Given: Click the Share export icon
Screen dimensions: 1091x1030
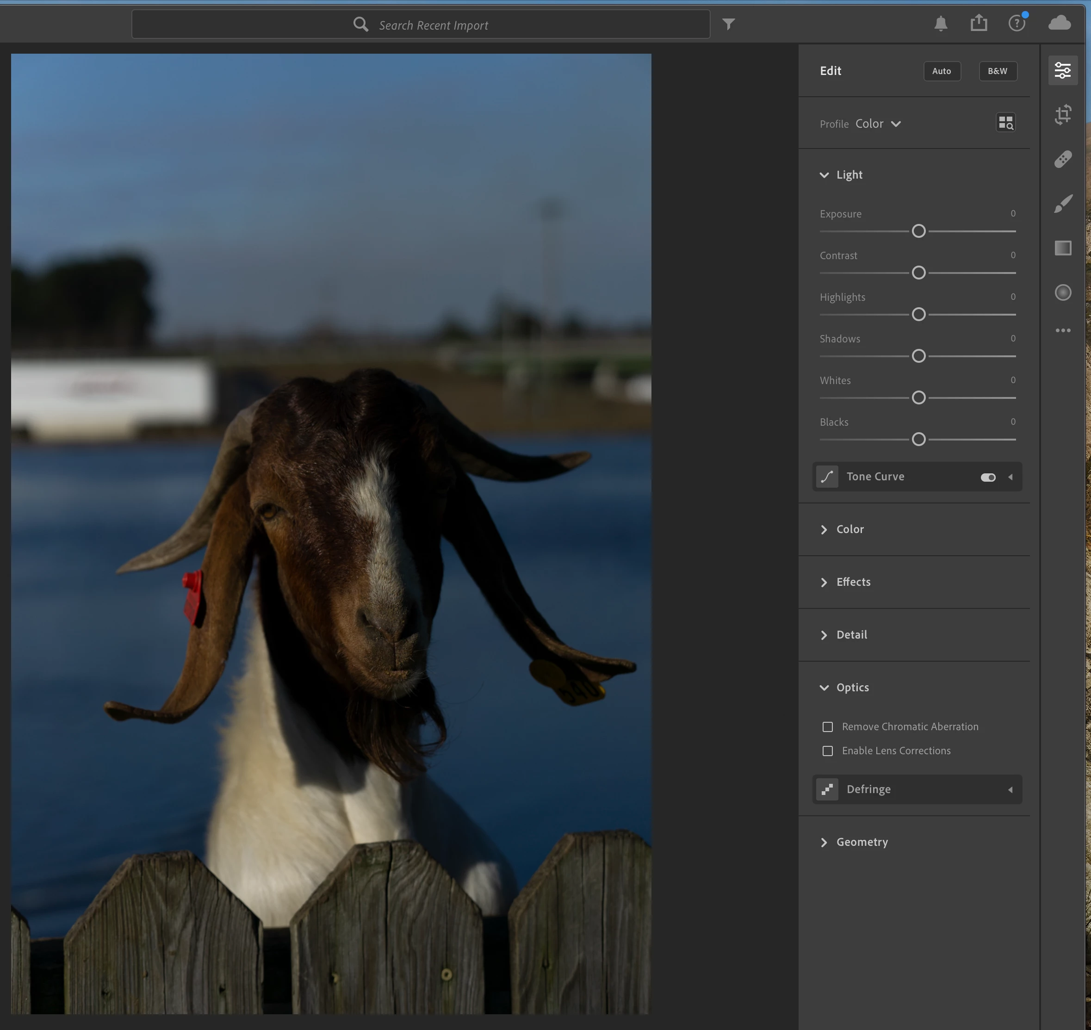Looking at the screenshot, I should (979, 24).
